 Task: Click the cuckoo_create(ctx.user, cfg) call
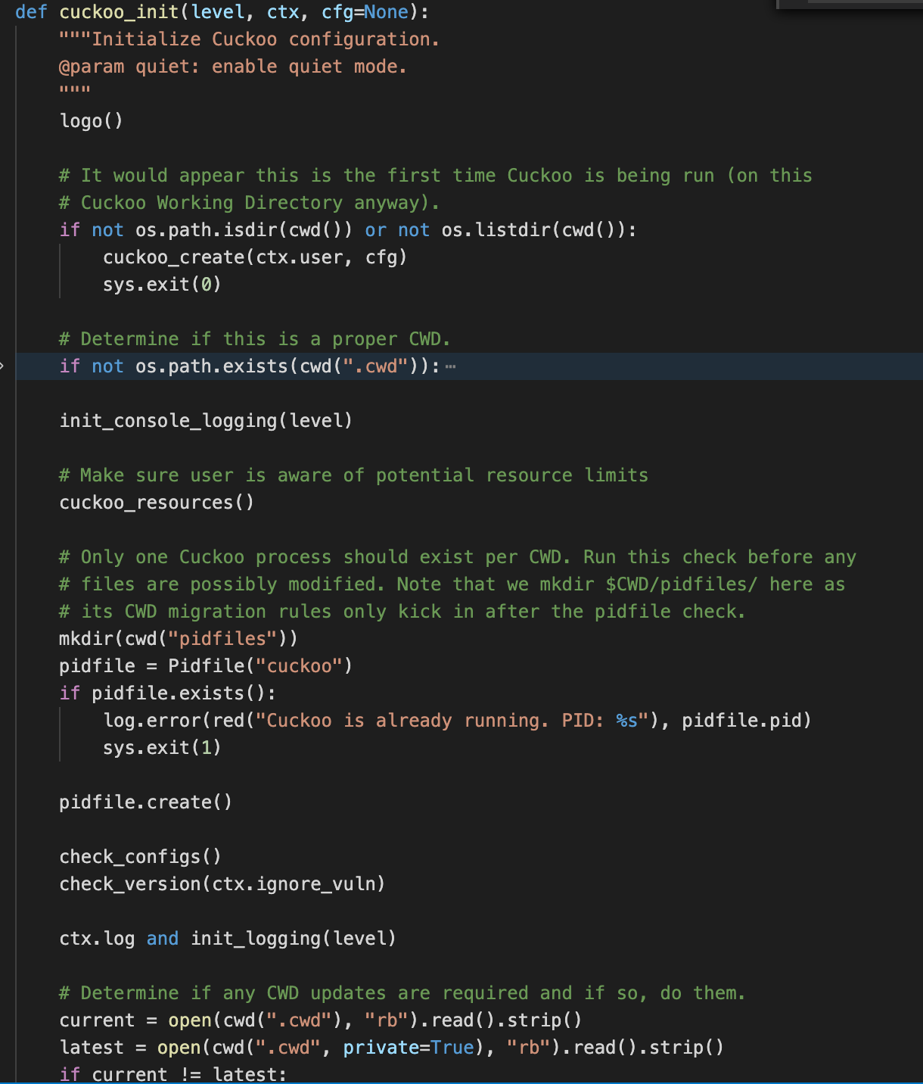(255, 257)
